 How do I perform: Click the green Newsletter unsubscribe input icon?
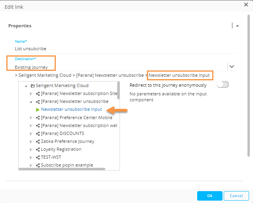click(x=38, y=109)
